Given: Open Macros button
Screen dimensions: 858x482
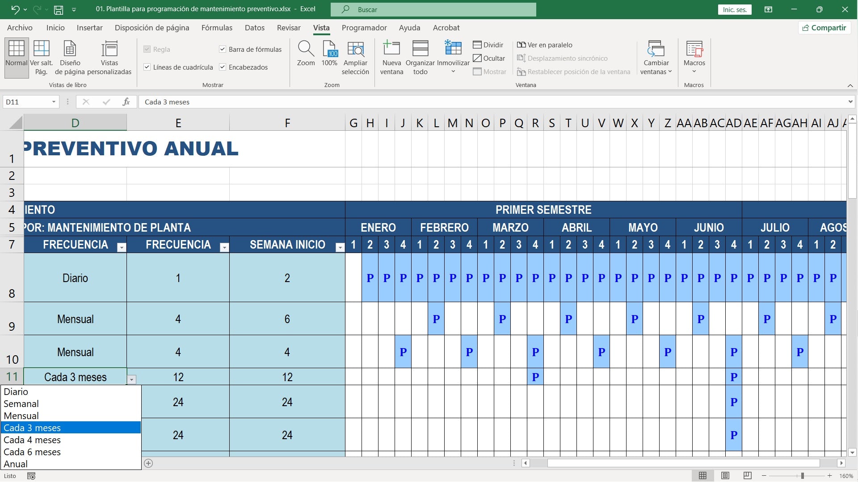Looking at the screenshot, I should 694,57.
